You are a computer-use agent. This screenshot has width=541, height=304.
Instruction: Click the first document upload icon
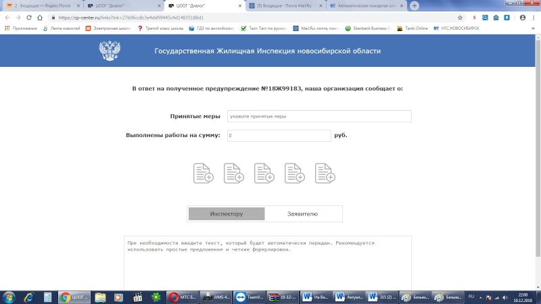204,173
